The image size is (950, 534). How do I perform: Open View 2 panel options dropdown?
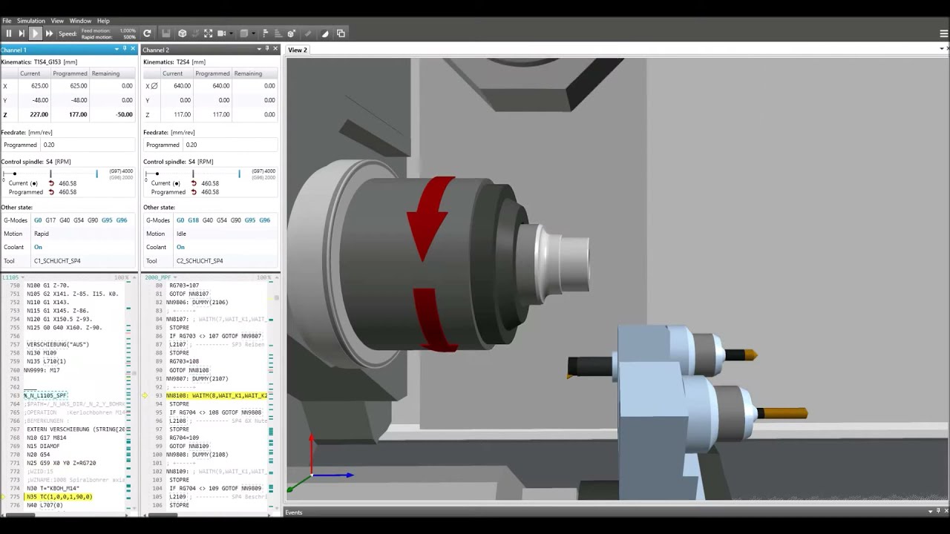click(943, 49)
